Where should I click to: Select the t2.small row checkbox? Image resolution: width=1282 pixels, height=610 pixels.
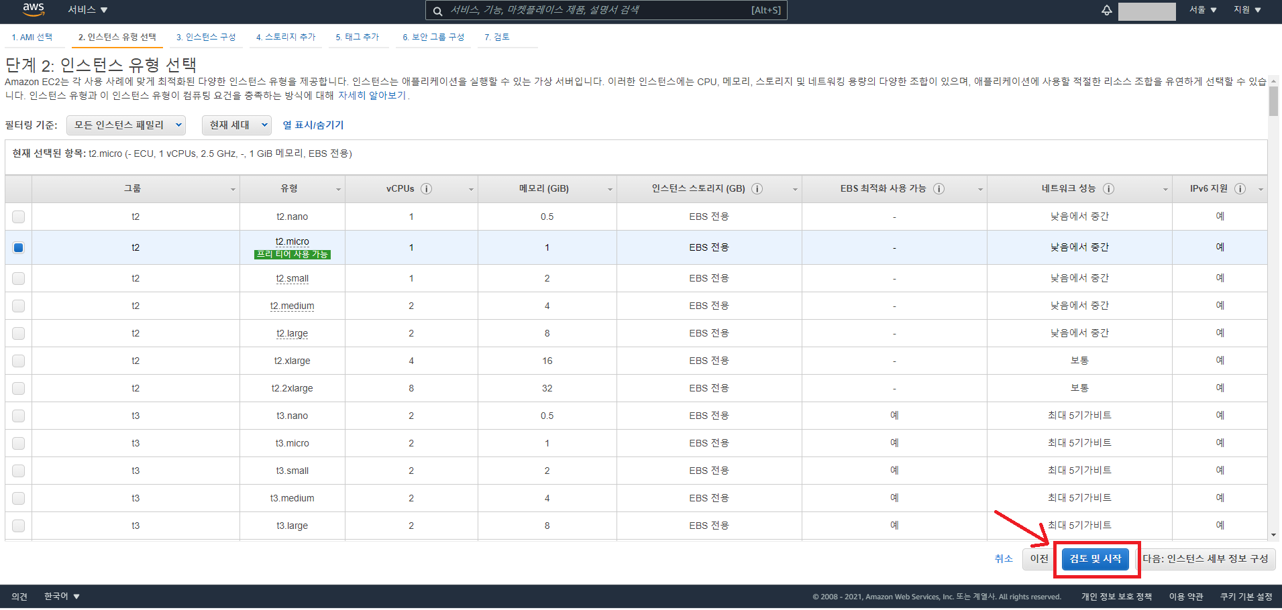[x=19, y=278]
